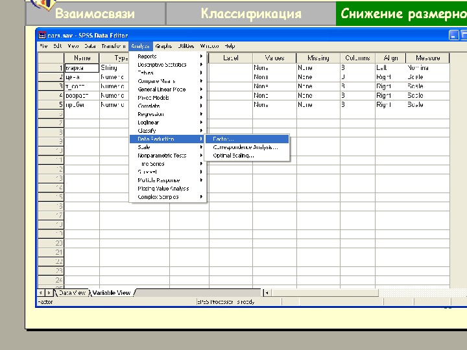Expand the Descriptive Statistics submenu
The image size is (467, 350).
pos(168,65)
